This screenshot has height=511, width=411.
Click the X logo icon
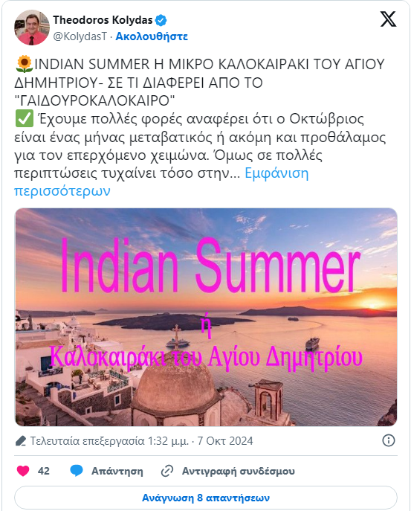[x=388, y=19]
